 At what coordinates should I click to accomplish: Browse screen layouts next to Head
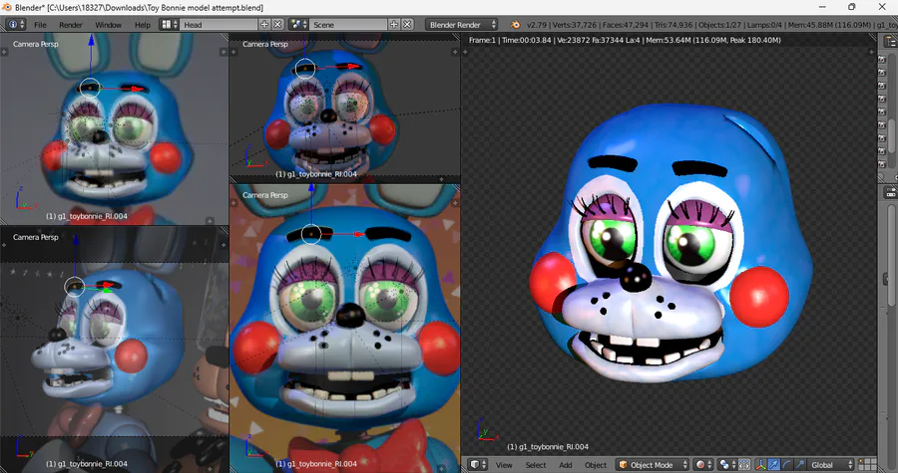tap(169, 25)
